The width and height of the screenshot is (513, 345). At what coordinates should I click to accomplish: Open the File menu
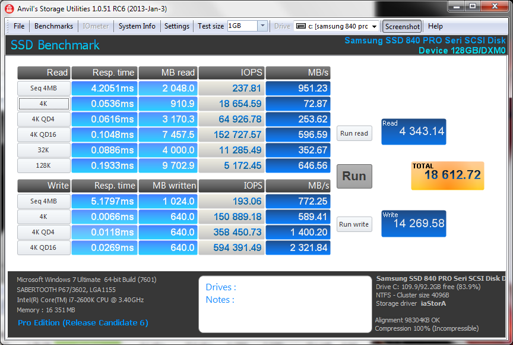point(19,26)
